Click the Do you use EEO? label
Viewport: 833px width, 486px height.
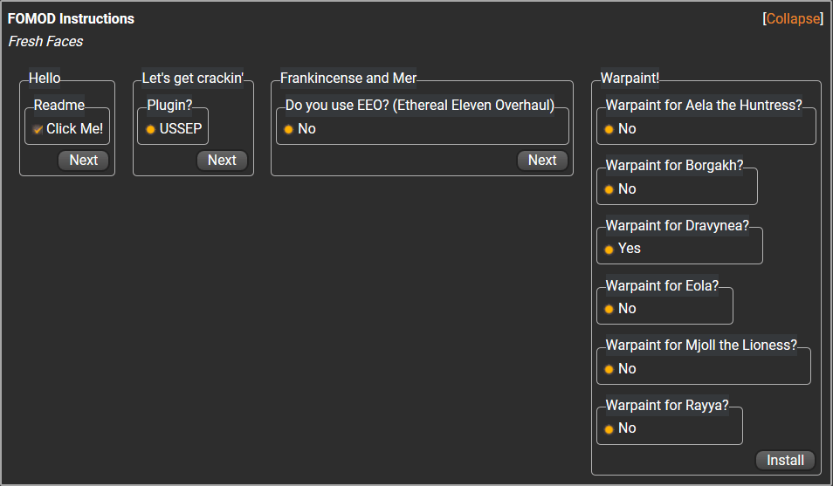(x=420, y=106)
